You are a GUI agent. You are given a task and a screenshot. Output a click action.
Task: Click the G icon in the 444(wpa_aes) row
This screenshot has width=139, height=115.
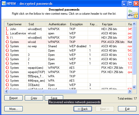tap(7, 80)
